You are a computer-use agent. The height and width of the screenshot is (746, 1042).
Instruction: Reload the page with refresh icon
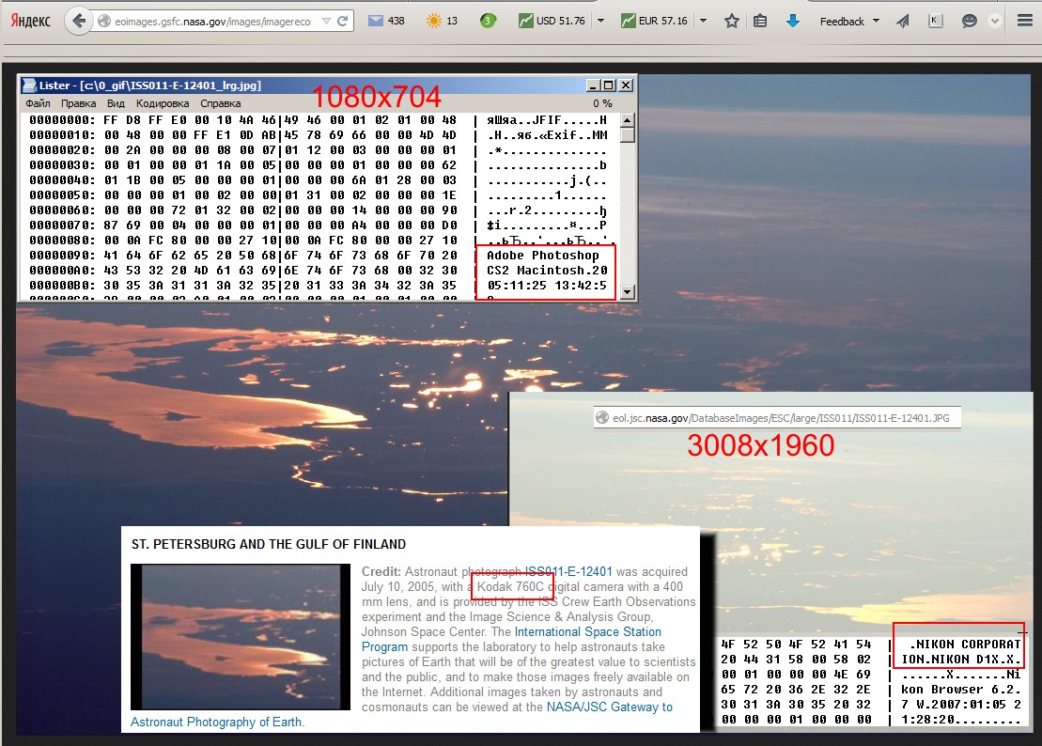(x=342, y=22)
